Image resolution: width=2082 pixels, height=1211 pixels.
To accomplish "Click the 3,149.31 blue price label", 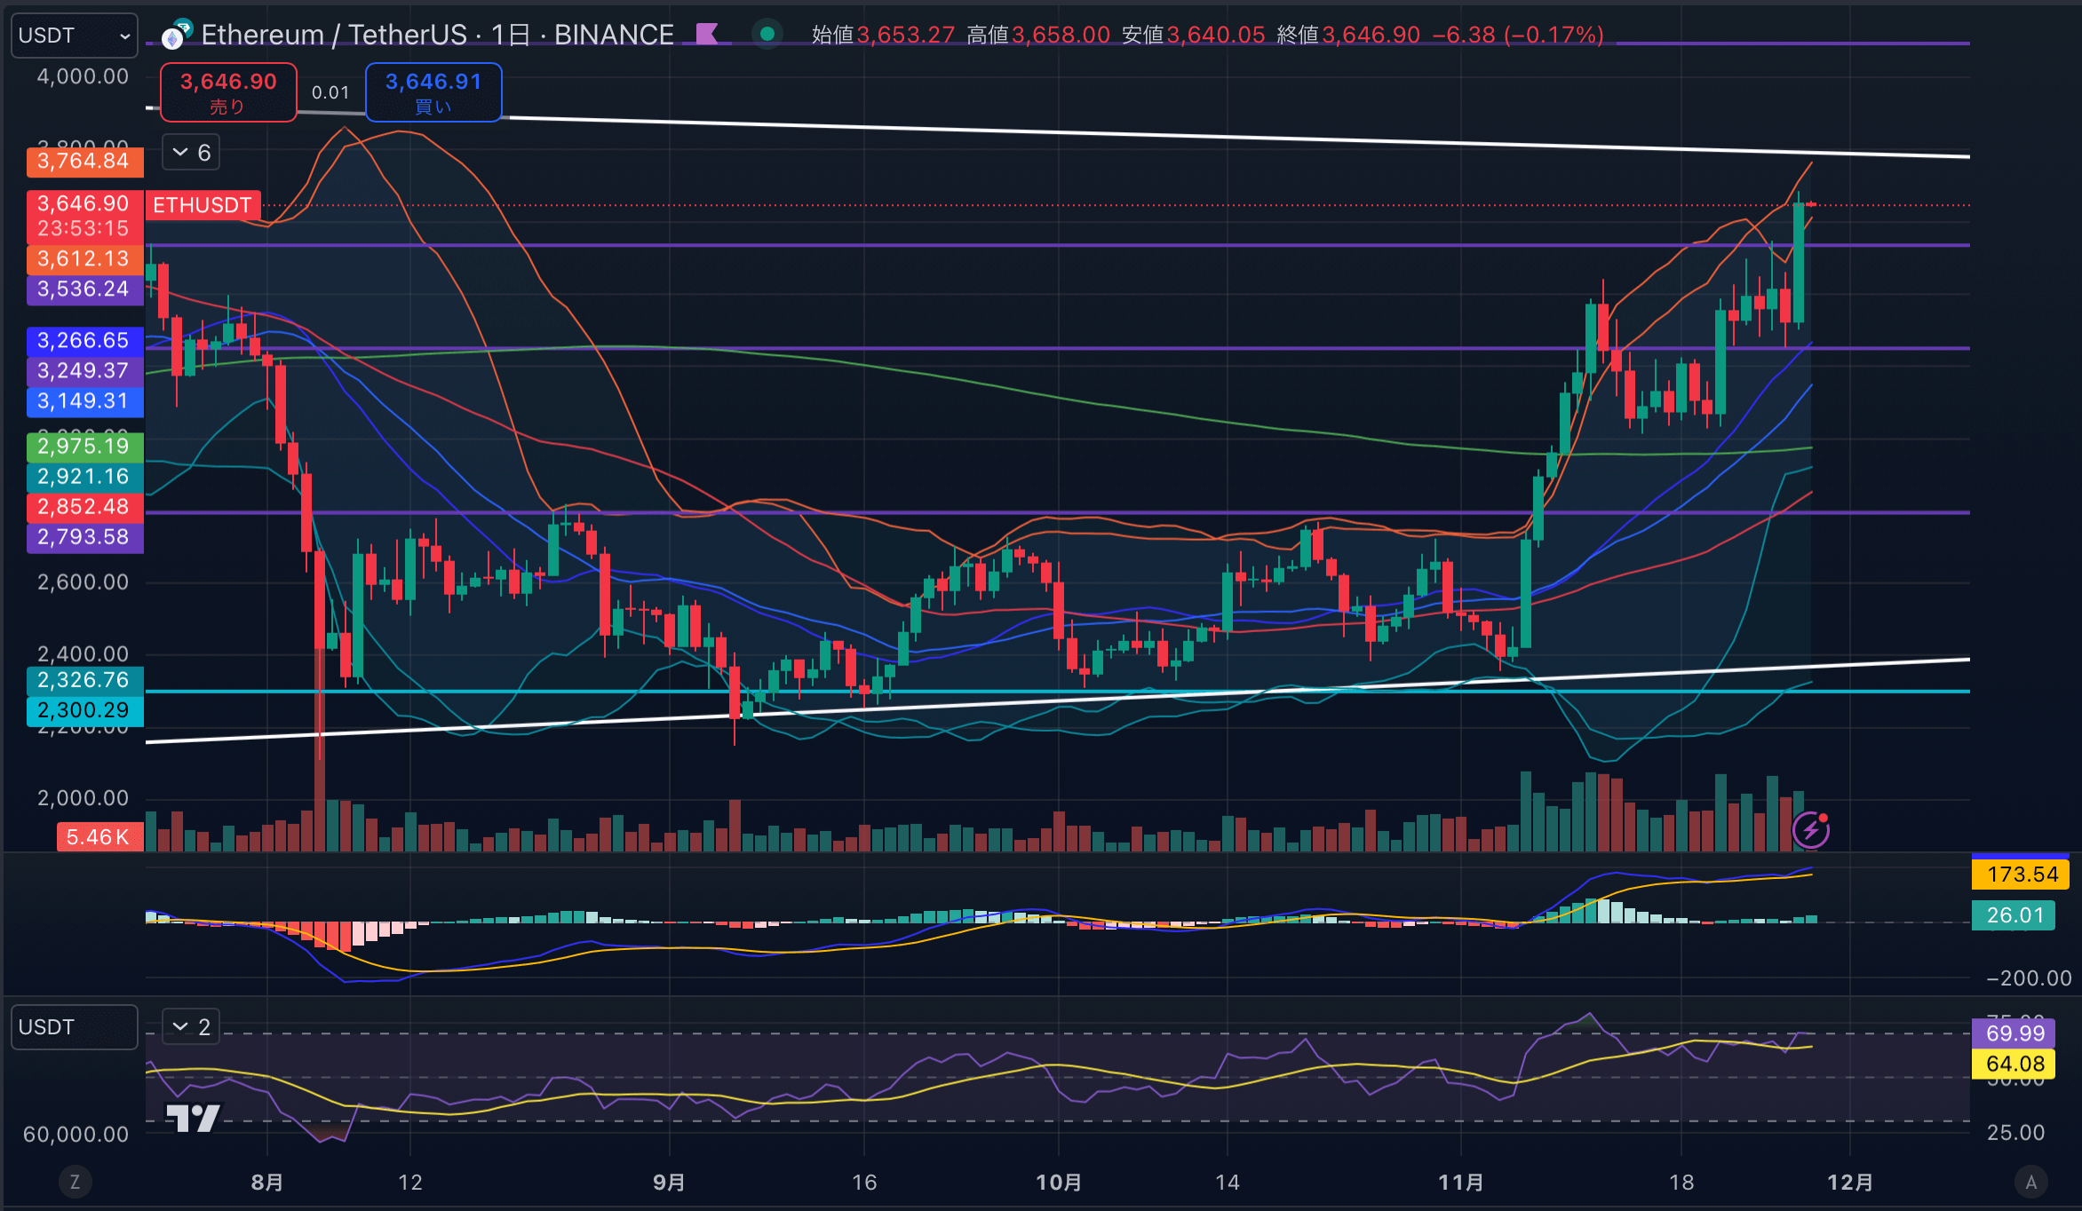I will point(84,401).
